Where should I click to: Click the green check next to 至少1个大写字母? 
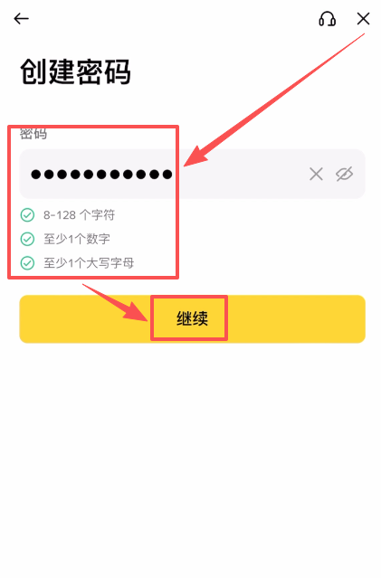pyautogui.click(x=27, y=263)
